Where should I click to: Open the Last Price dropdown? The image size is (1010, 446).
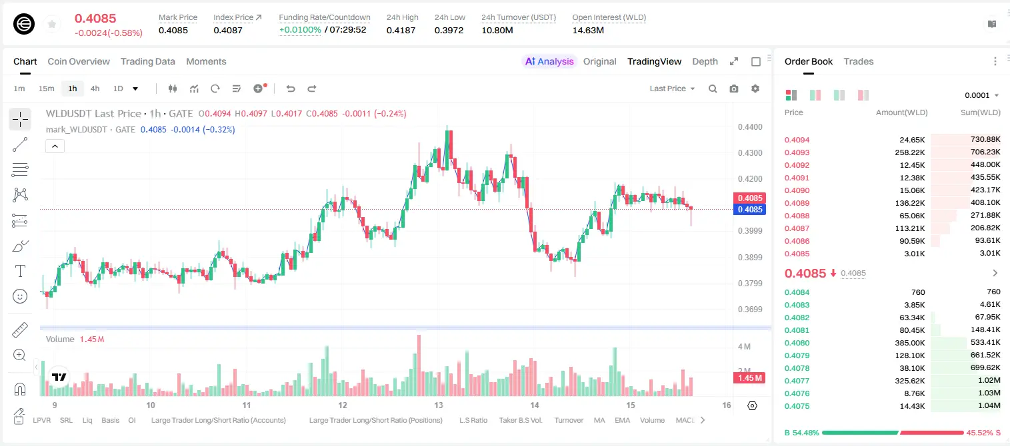click(672, 89)
